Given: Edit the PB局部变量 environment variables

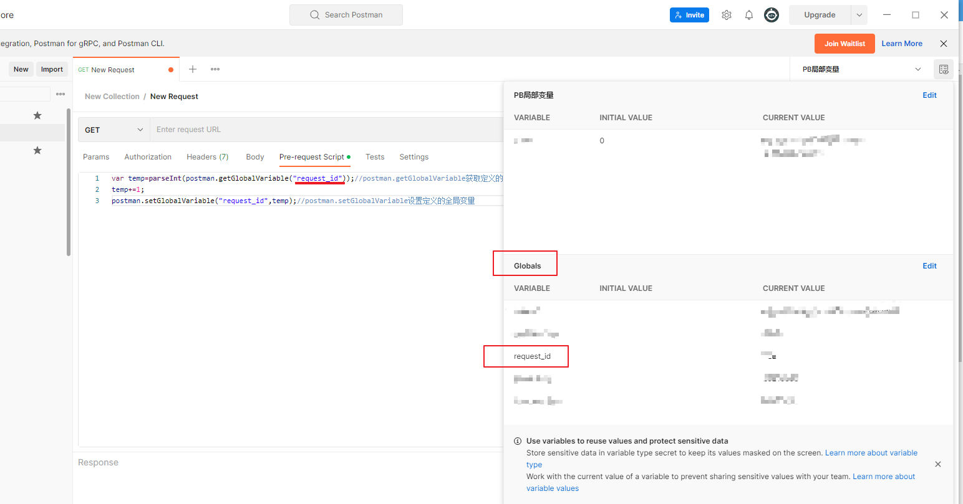Looking at the screenshot, I should click(x=929, y=95).
